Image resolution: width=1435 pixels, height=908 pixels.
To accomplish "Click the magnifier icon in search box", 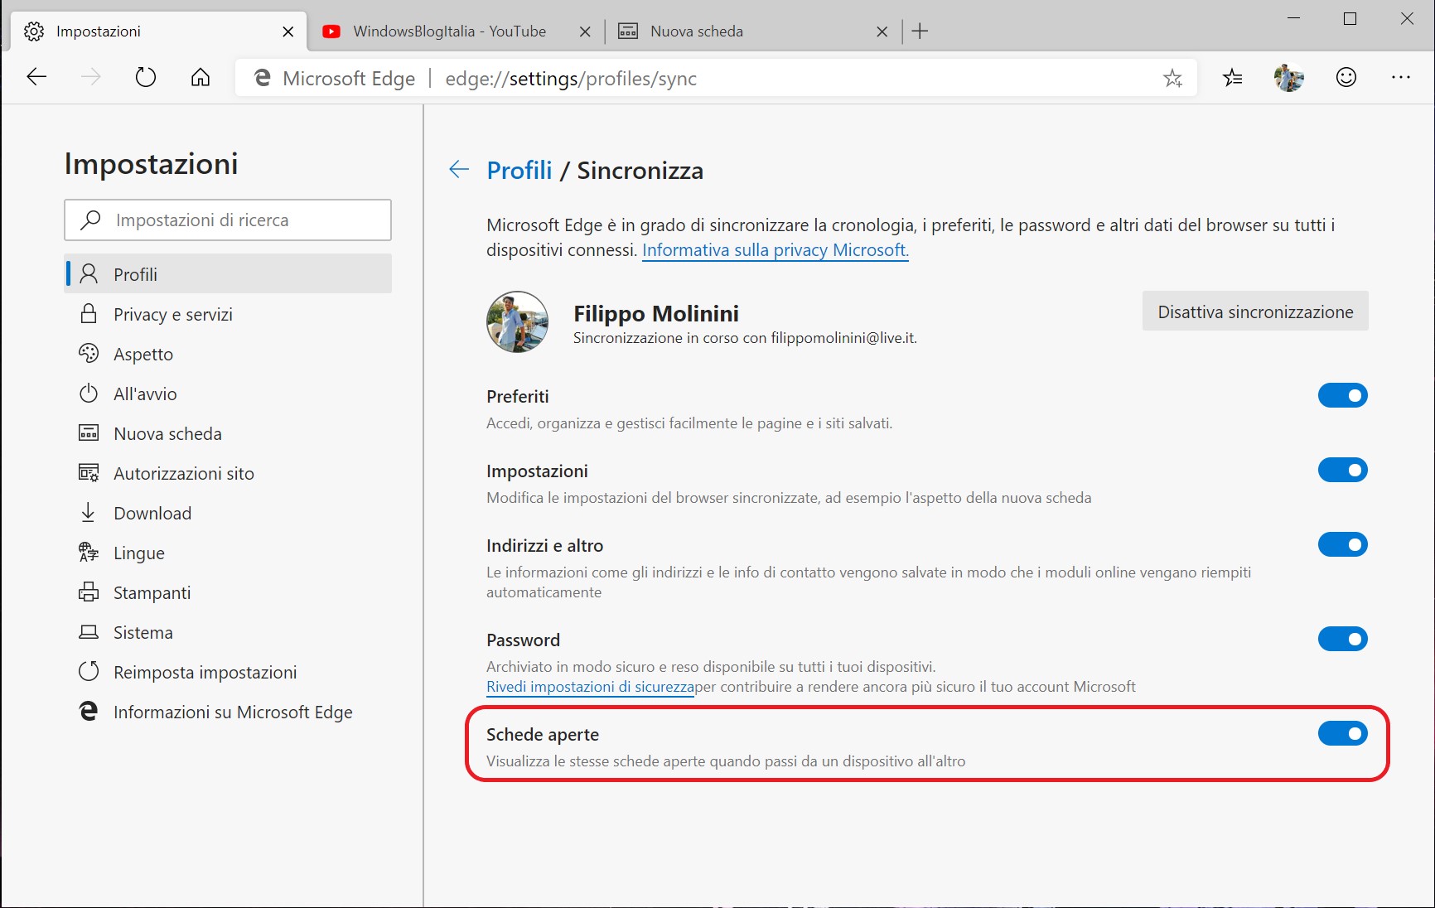I will click(x=90, y=220).
